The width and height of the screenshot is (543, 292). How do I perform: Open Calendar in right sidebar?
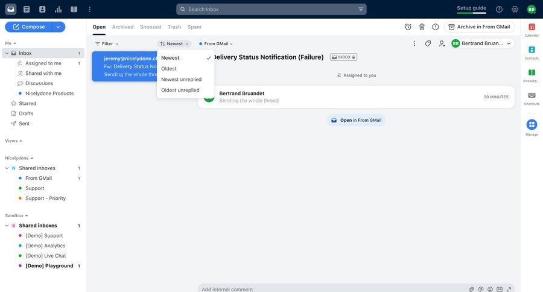[532, 30]
